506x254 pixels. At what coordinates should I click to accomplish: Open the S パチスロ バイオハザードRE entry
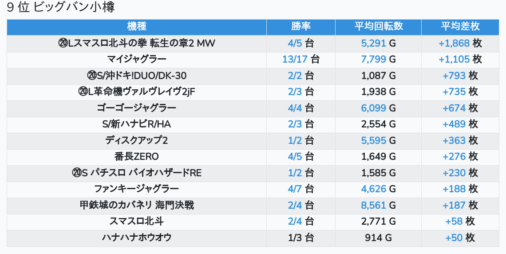point(136,173)
